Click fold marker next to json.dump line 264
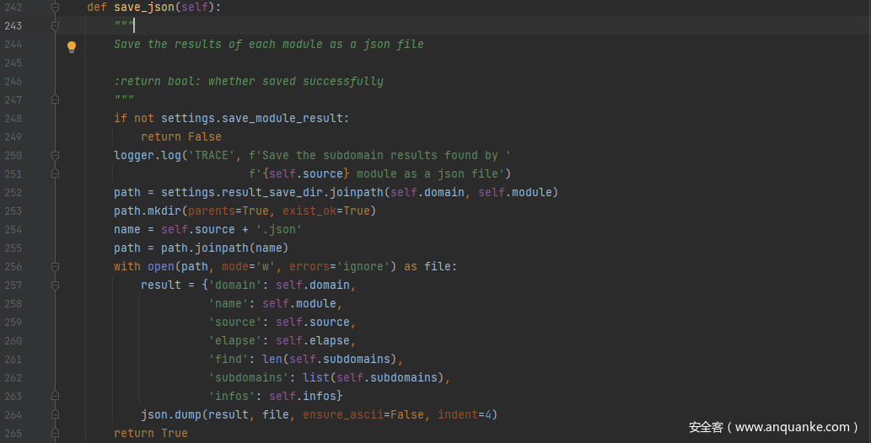The image size is (871, 443). (56, 414)
